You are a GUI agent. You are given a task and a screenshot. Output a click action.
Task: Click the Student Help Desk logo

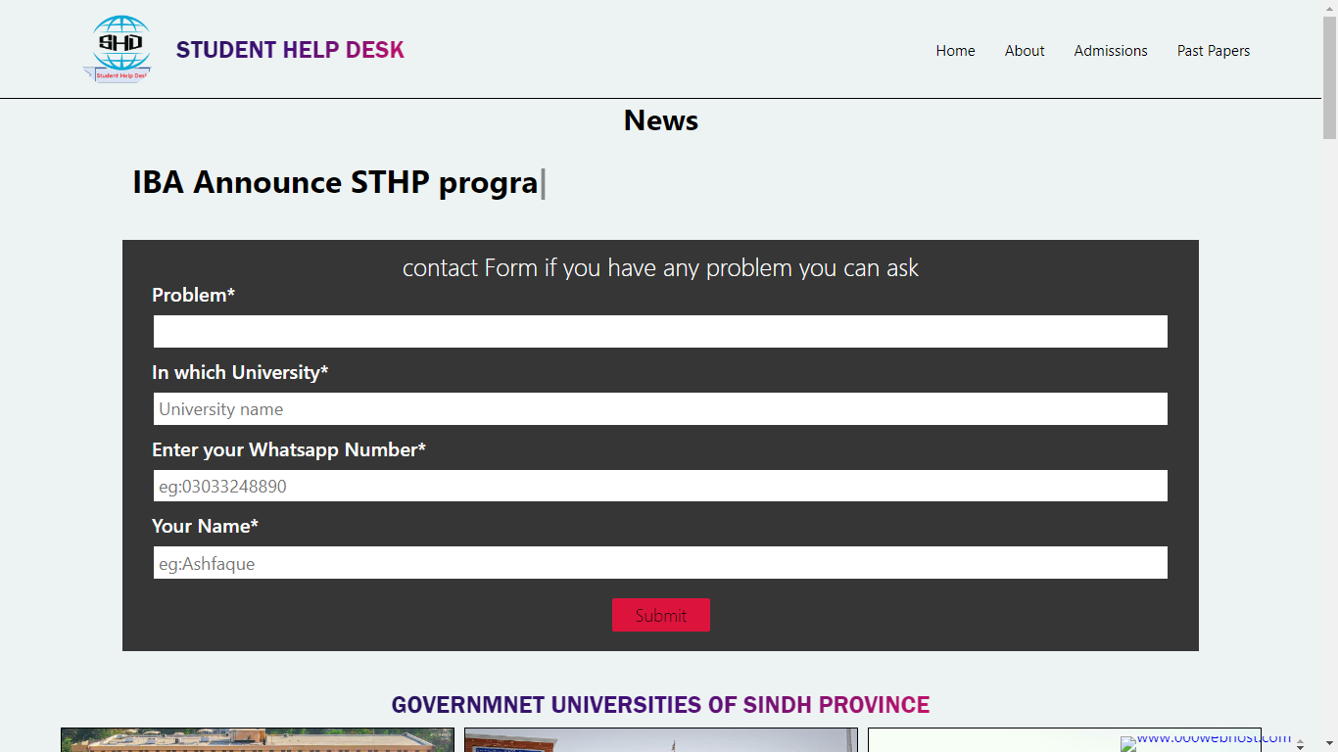[x=119, y=48]
